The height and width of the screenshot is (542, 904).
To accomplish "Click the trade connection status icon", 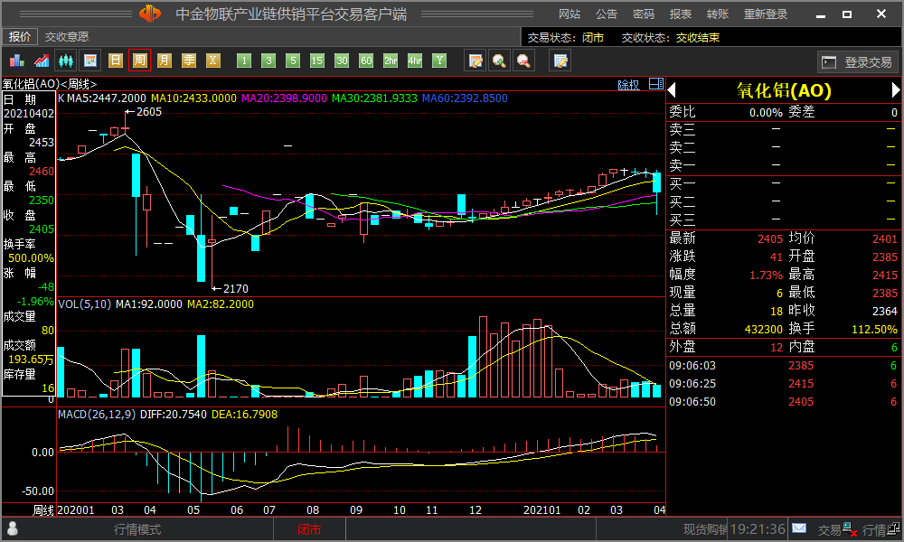I will (x=849, y=528).
